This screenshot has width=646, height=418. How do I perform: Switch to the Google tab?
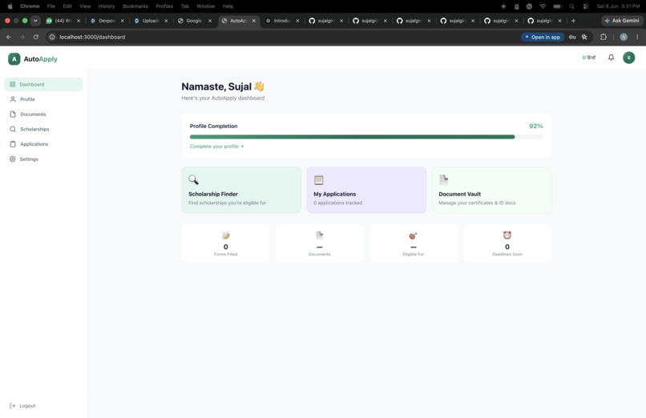194,21
